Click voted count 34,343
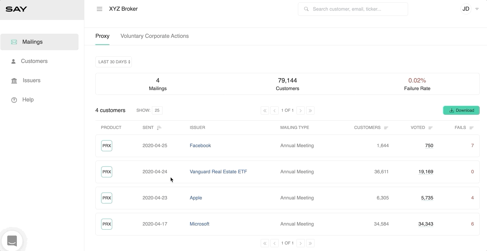This screenshot has width=487, height=251. 426,224
